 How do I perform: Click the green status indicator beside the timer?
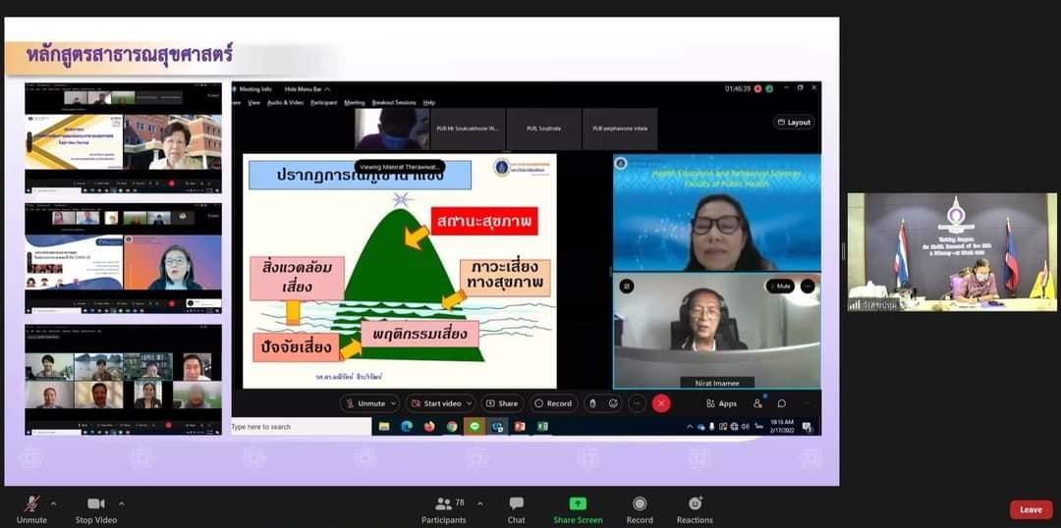tap(769, 88)
